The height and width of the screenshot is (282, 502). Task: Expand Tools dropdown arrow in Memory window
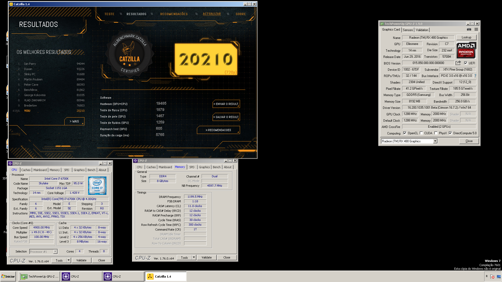point(194,257)
